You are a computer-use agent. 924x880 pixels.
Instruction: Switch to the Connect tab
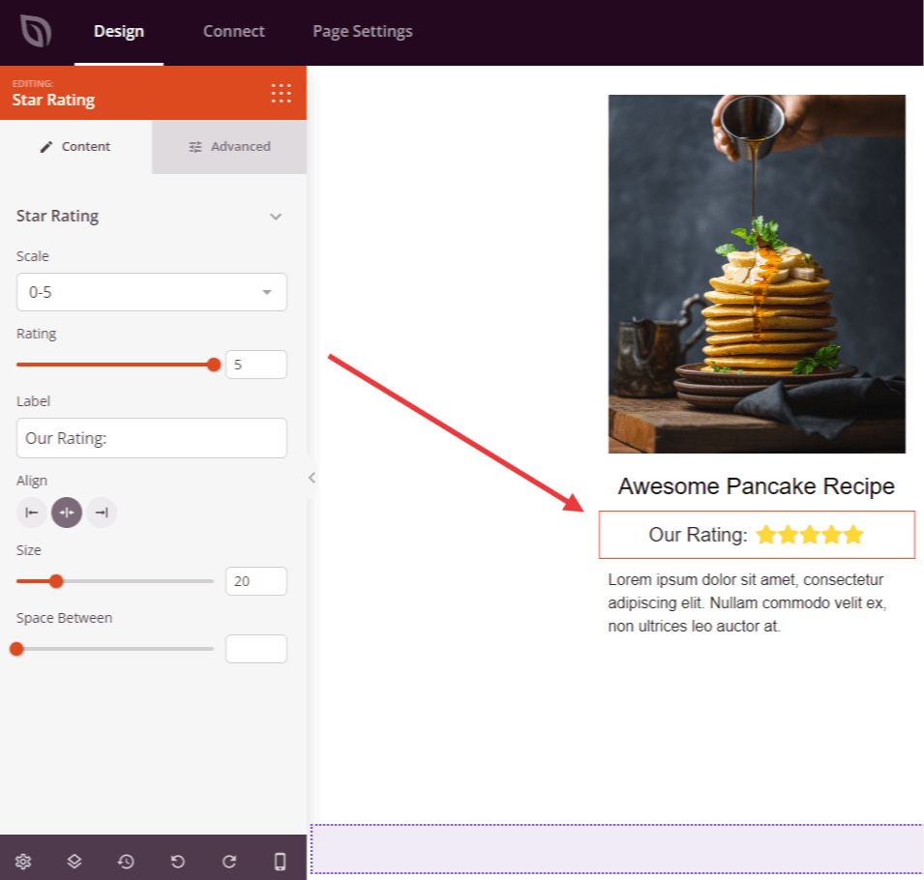(233, 32)
